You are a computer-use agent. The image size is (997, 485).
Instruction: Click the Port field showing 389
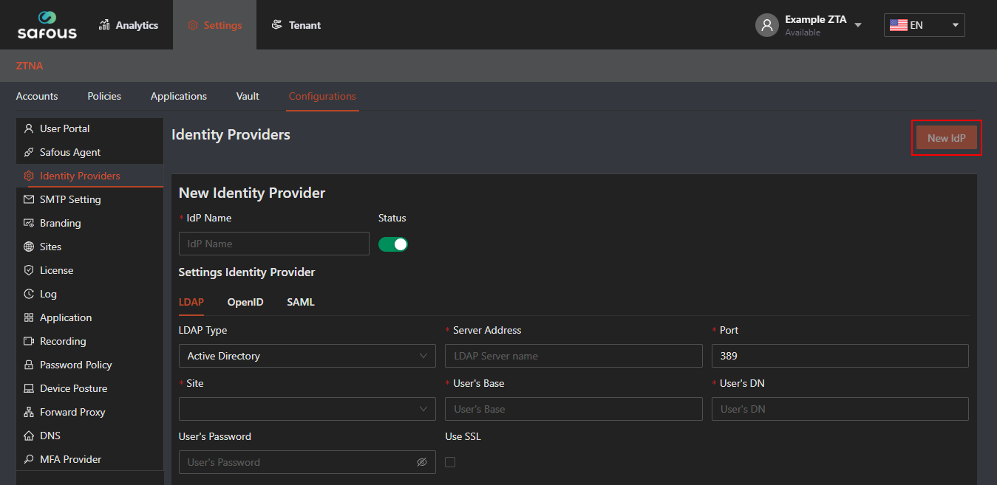click(840, 356)
